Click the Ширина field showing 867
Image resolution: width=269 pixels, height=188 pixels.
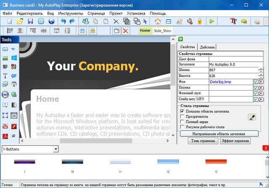tap(234, 70)
